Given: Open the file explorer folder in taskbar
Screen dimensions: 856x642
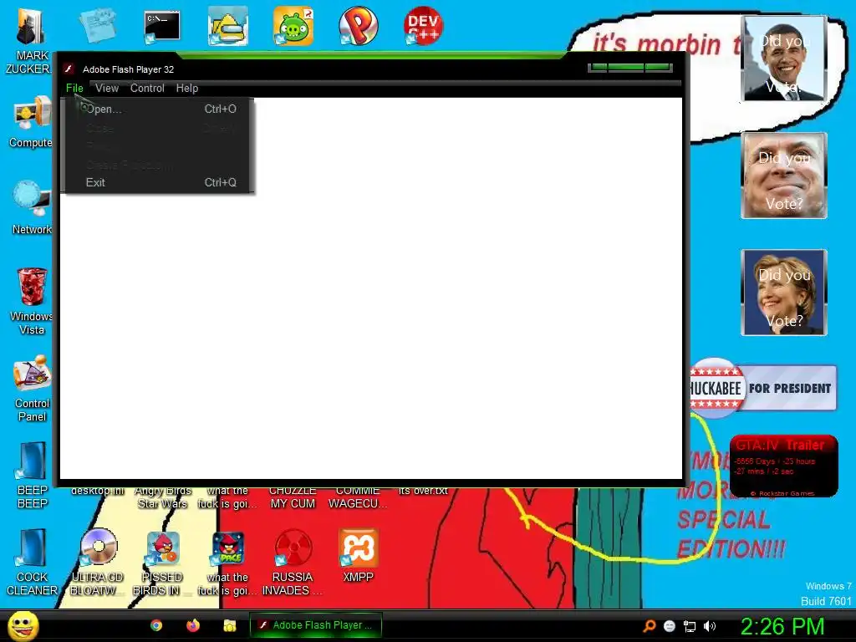Looking at the screenshot, I should (229, 625).
